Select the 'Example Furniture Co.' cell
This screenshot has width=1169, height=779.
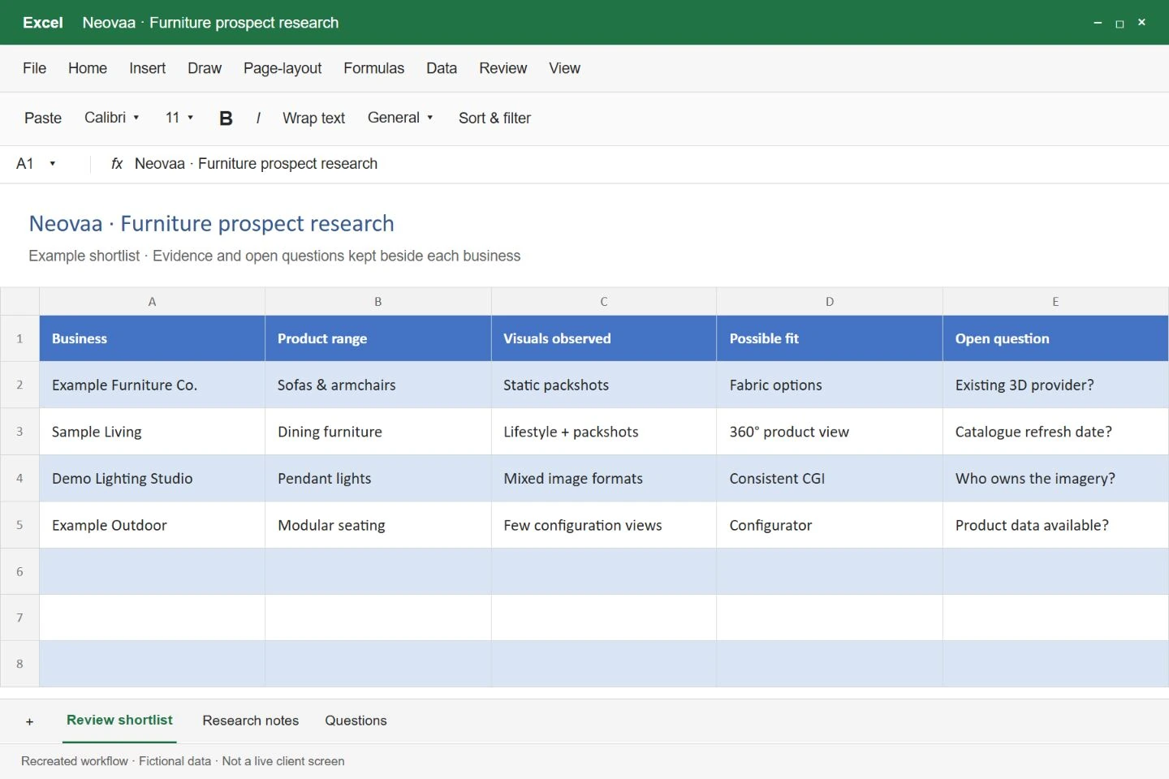point(152,385)
